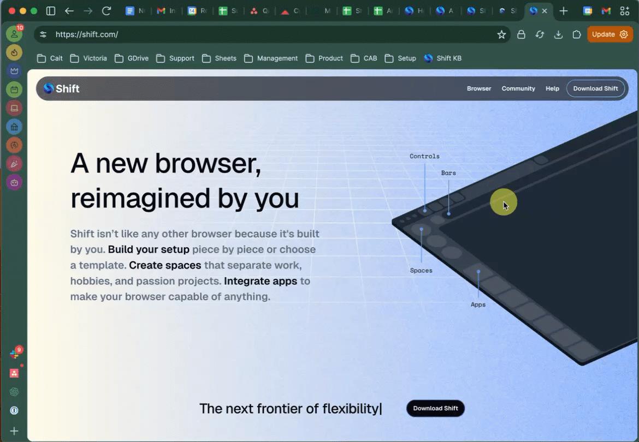The image size is (639, 442).
Task: Click the lock icon in toolbar
Action: (521, 34)
